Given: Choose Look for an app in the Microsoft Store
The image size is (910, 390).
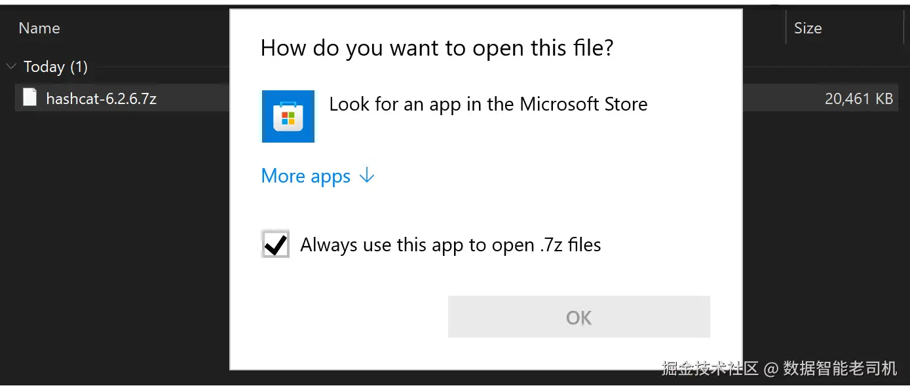Looking at the screenshot, I should [487, 105].
